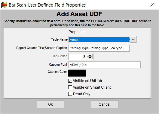Cancel adding the Asset UDF
This screenshot has width=159, height=114.
[104, 104]
